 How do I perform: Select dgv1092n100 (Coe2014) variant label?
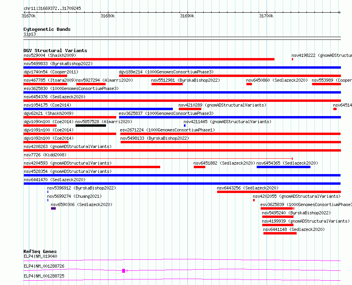(49, 138)
